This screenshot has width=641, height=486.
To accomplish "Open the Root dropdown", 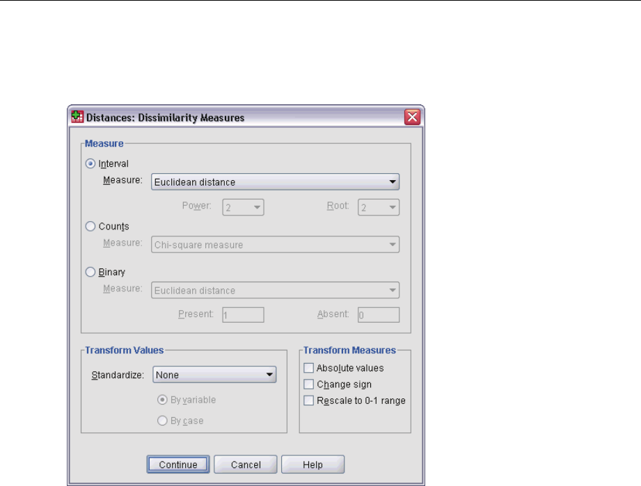I will 379,207.
